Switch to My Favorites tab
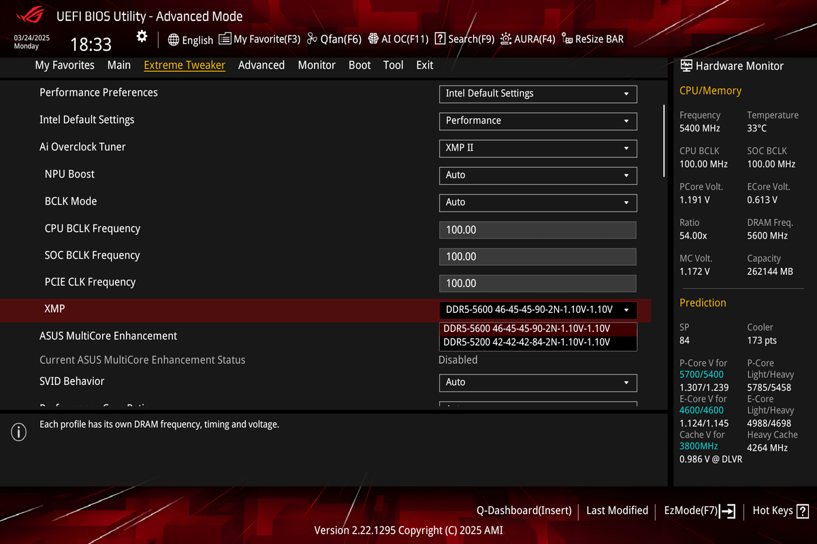817x544 pixels. (x=65, y=65)
